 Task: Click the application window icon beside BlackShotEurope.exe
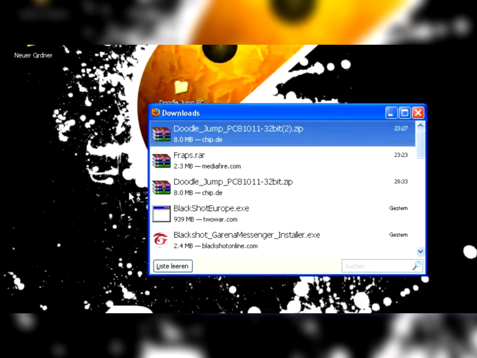pyautogui.click(x=162, y=214)
